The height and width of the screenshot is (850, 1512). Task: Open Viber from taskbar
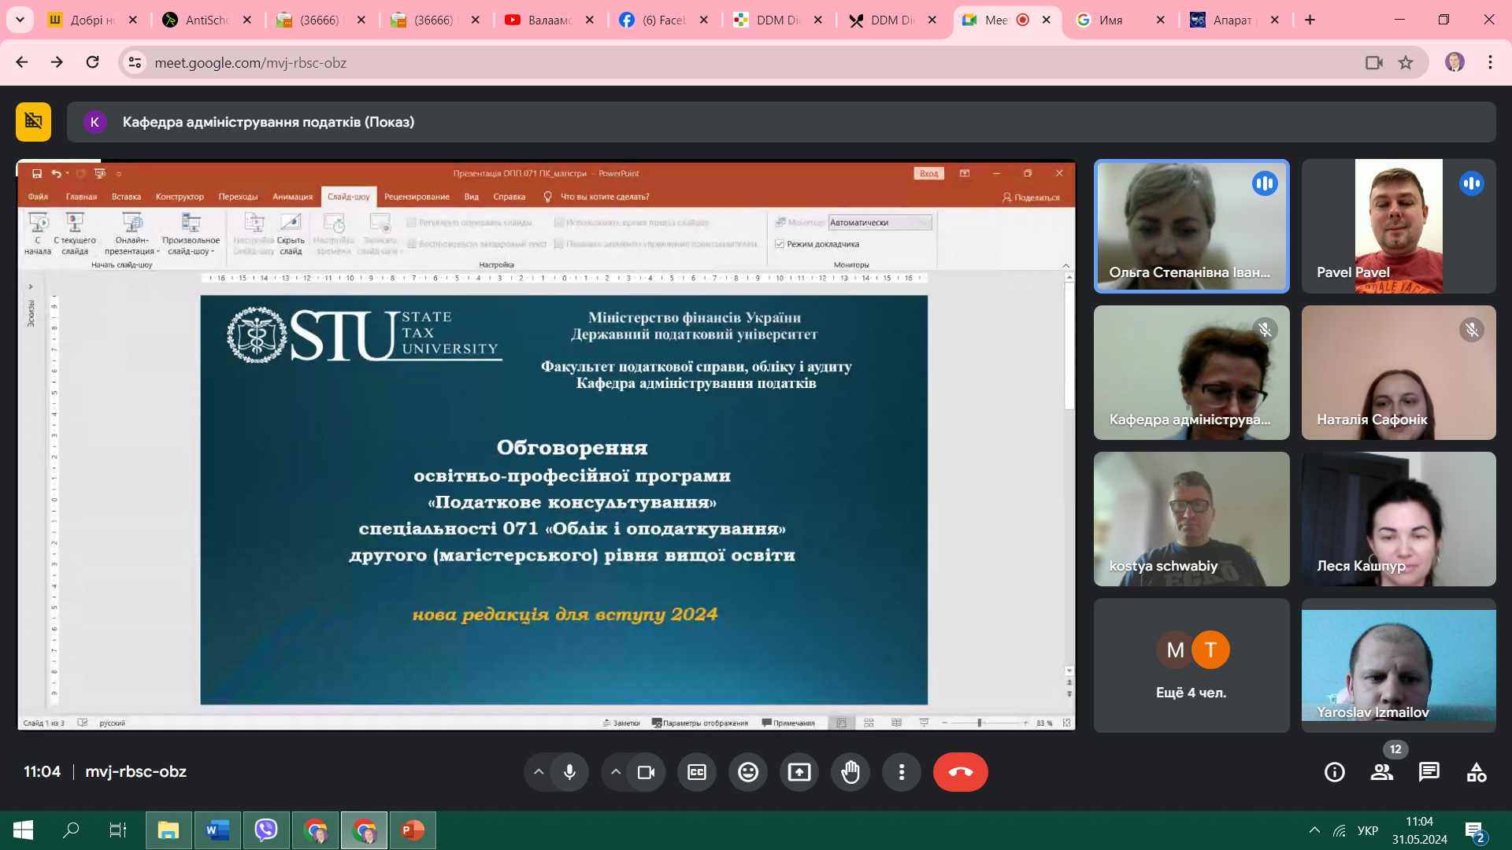tap(266, 830)
